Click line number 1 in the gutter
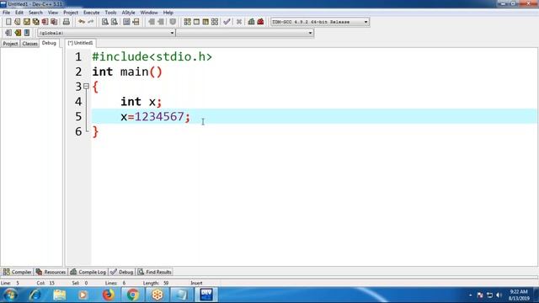This screenshot has width=539, height=303. point(78,56)
